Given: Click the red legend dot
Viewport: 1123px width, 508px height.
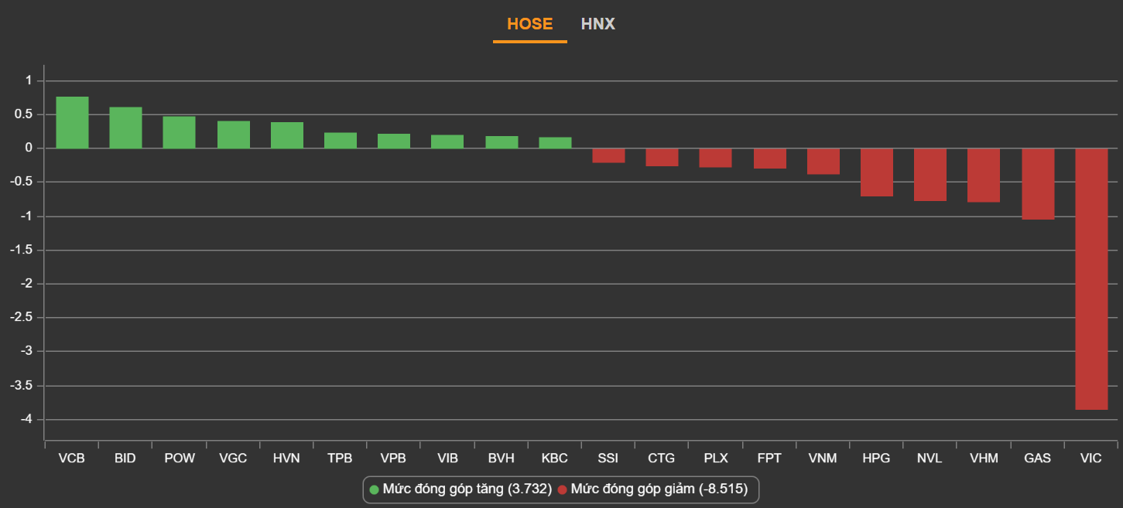Looking at the screenshot, I should point(563,489).
